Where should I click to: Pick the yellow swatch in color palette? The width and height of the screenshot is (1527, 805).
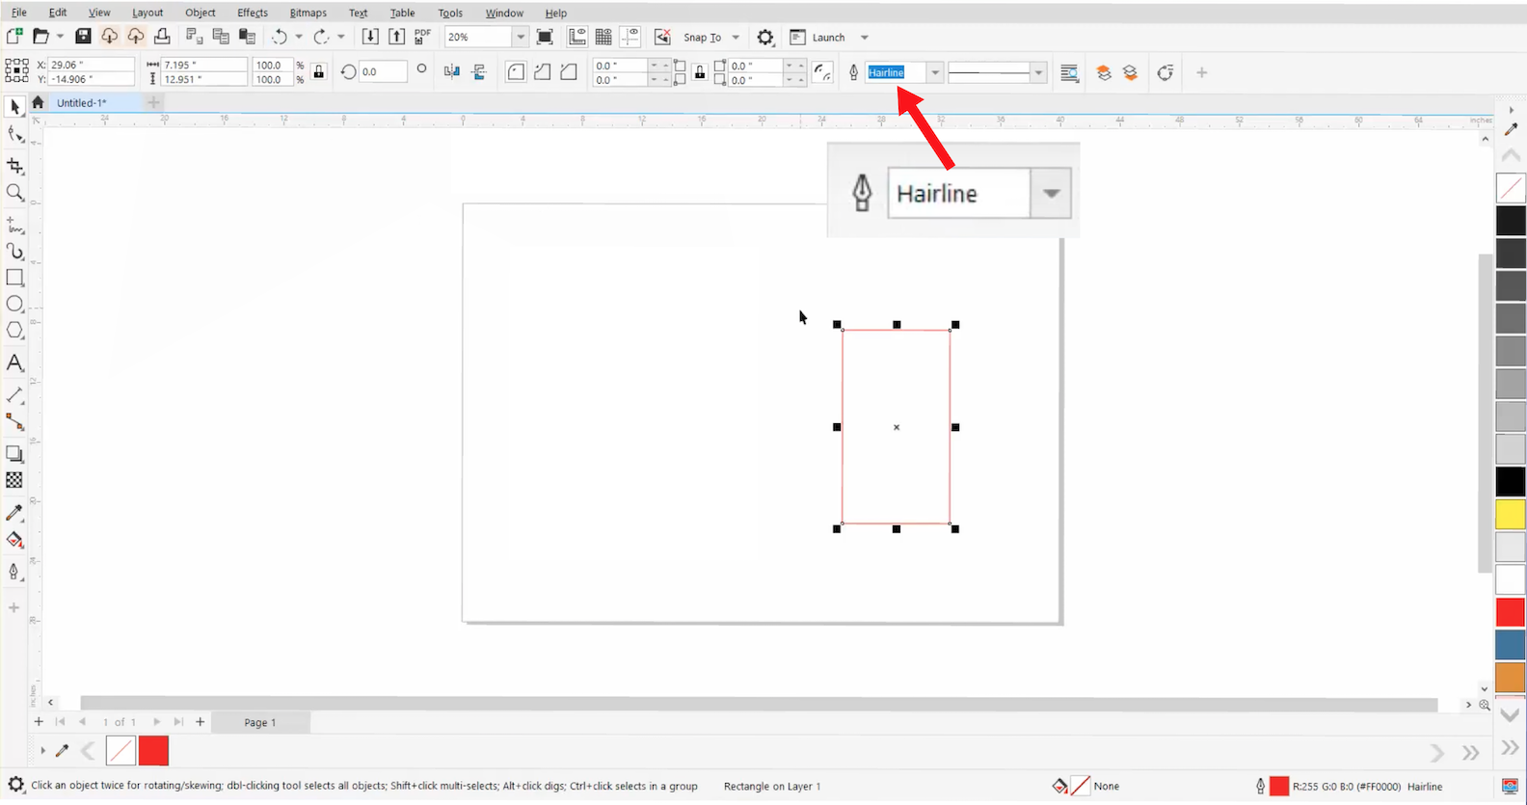click(x=1511, y=514)
